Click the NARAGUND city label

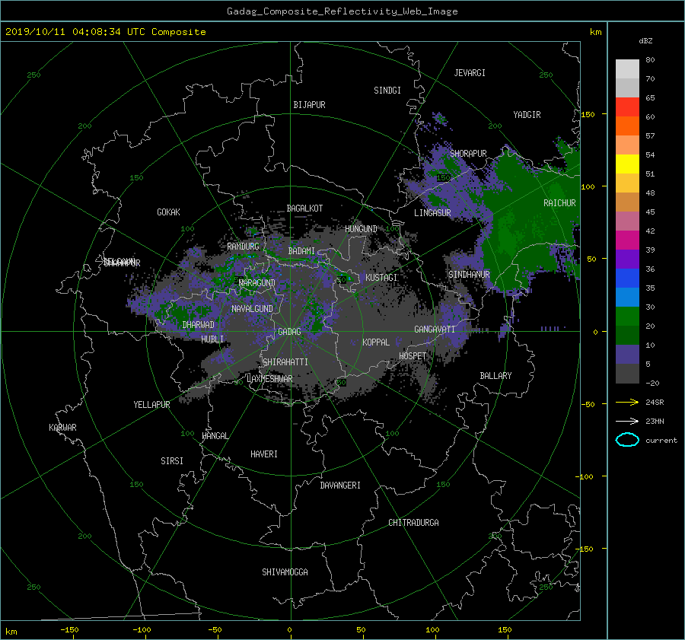pyautogui.click(x=257, y=282)
